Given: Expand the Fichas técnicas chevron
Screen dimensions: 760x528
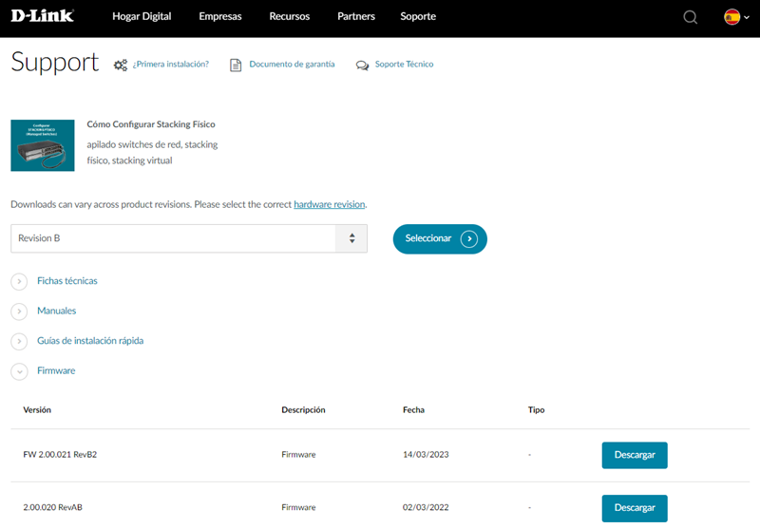Looking at the screenshot, I should point(19,281).
